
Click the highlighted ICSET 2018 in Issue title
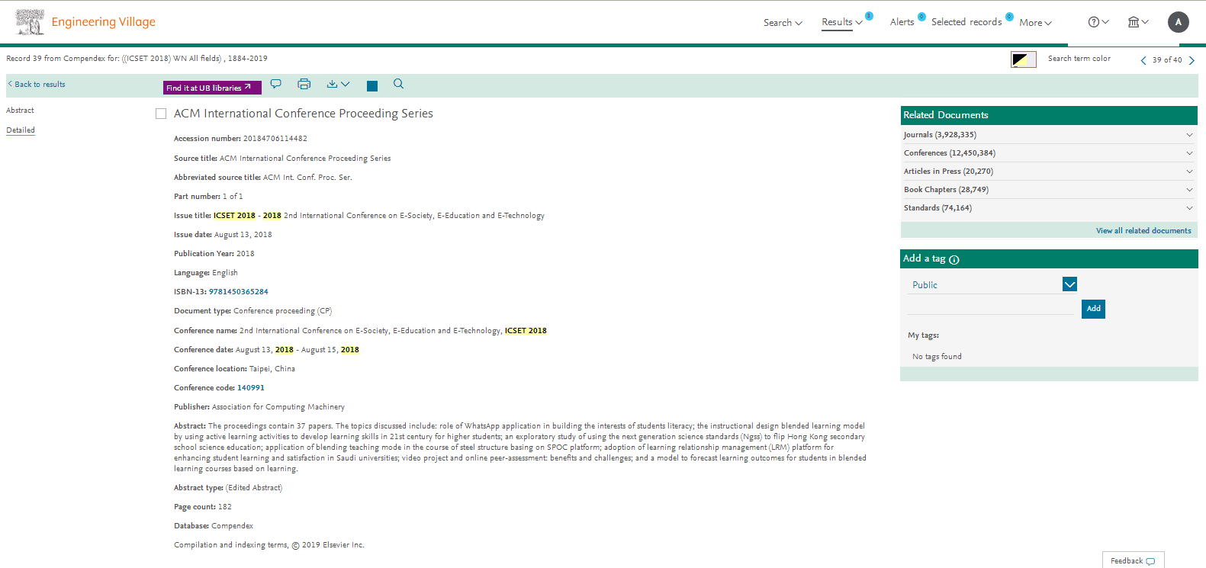tap(234, 216)
